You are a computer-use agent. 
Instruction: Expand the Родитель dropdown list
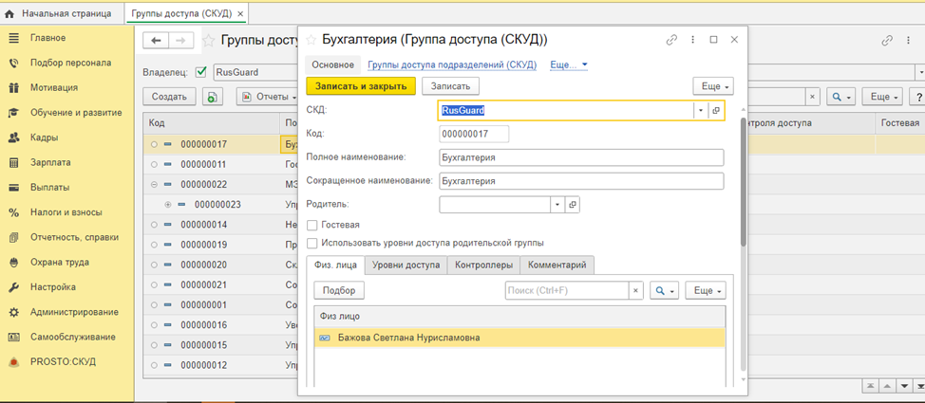557,204
